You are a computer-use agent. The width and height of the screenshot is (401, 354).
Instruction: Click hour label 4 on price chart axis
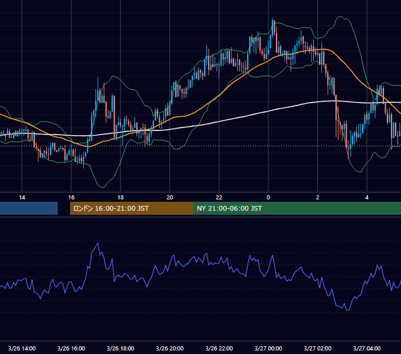click(x=367, y=198)
